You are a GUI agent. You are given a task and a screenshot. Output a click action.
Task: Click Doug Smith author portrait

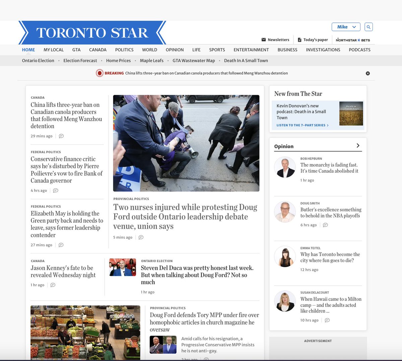285,212
